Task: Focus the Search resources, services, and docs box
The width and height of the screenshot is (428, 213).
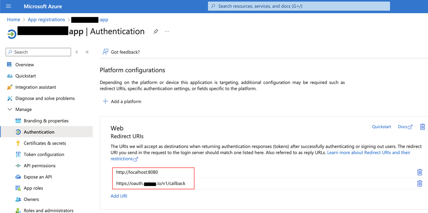Action: (x=299, y=6)
